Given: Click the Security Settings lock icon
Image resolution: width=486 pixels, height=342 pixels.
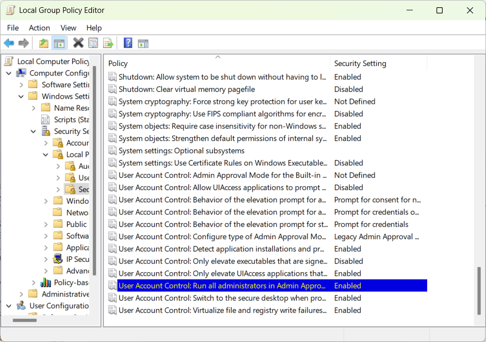Looking at the screenshot, I should 45,131.
